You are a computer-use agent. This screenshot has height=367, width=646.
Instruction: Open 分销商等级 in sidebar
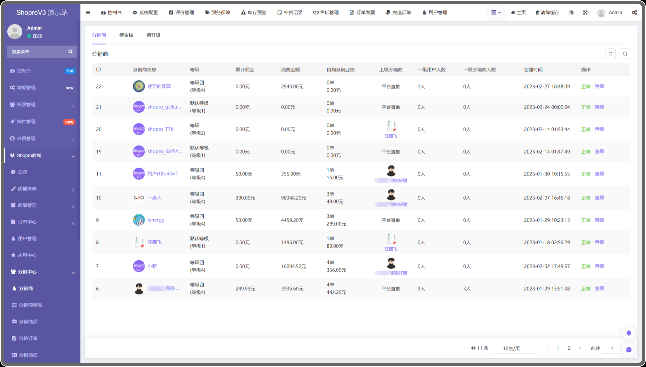click(x=30, y=305)
